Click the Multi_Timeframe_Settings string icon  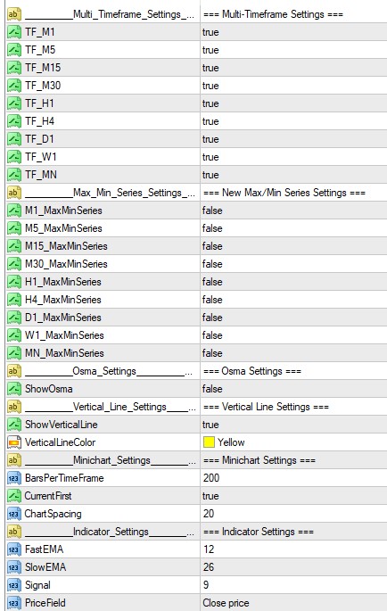[14, 14]
